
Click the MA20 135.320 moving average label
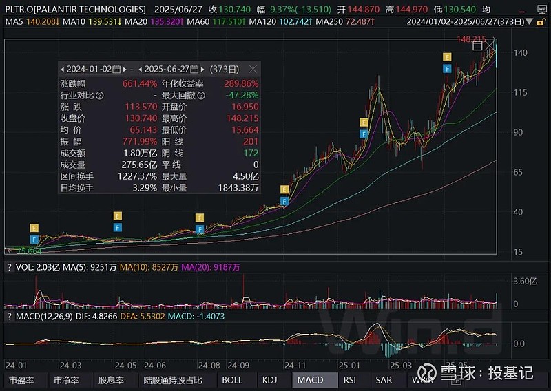pyautogui.click(x=154, y=22)
